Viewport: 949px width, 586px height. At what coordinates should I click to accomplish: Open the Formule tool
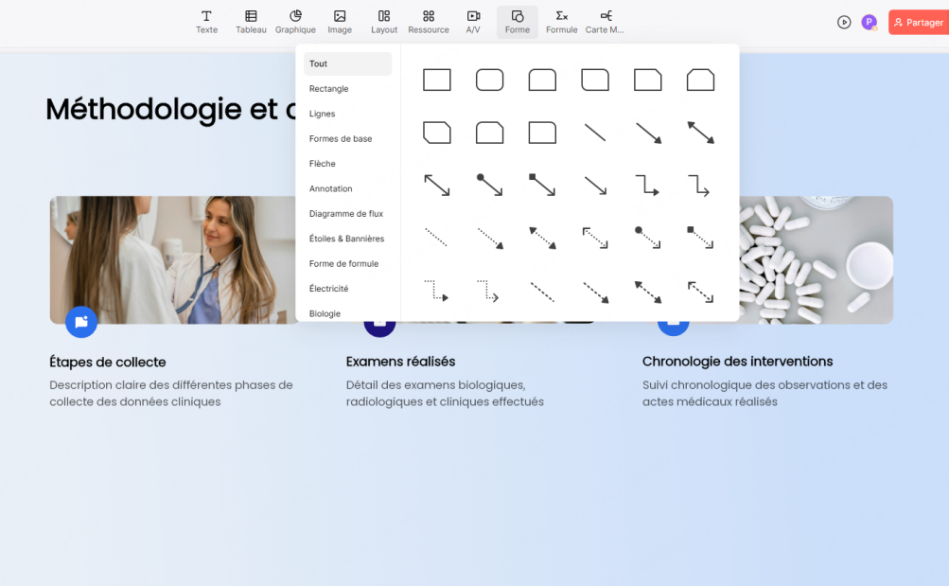point(561,22)
